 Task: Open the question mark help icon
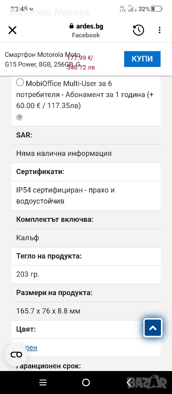[20, 117]
